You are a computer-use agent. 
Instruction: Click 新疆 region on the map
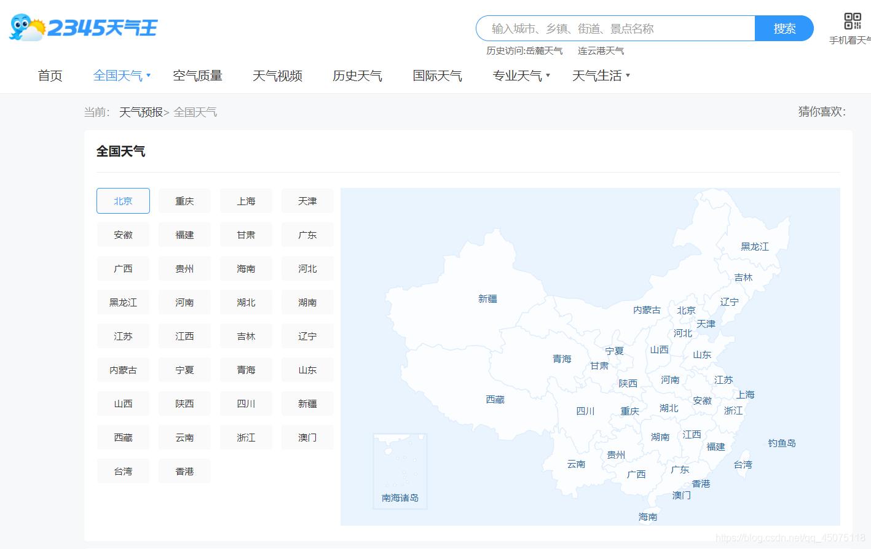tap(486, 298)
